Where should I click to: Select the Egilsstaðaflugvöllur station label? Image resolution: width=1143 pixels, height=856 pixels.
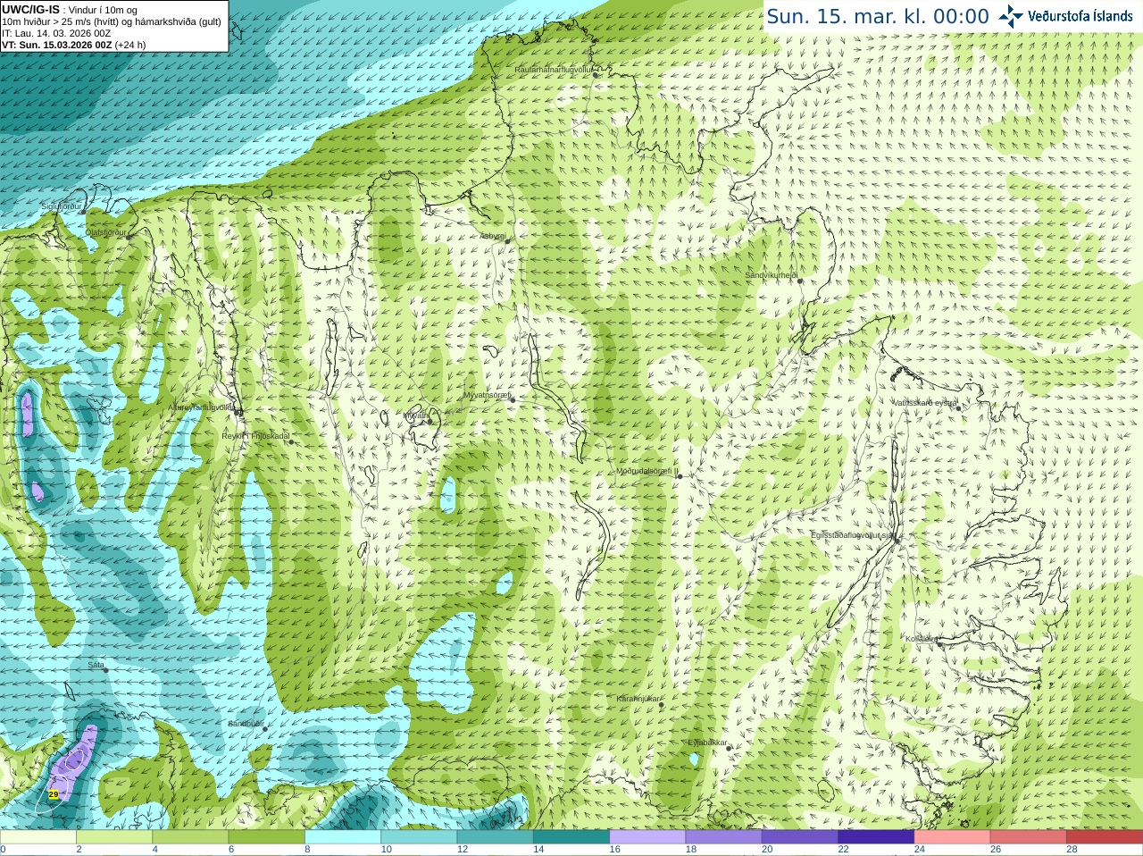coord(853,535)
